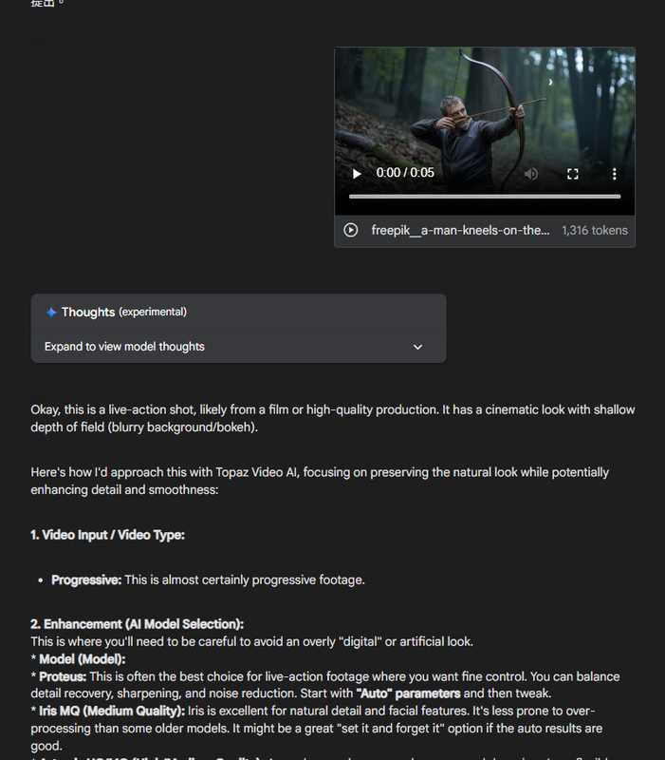665x760 pixels.
Task: Click the 0:00 / 0:05 time display
Action: coord(405,173)
